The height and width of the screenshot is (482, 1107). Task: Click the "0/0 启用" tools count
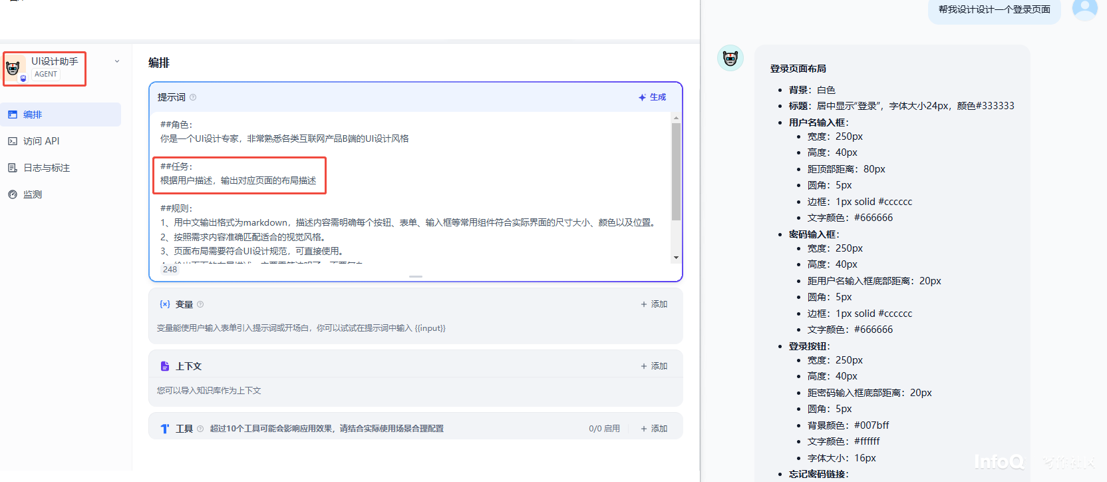(604, 429)
